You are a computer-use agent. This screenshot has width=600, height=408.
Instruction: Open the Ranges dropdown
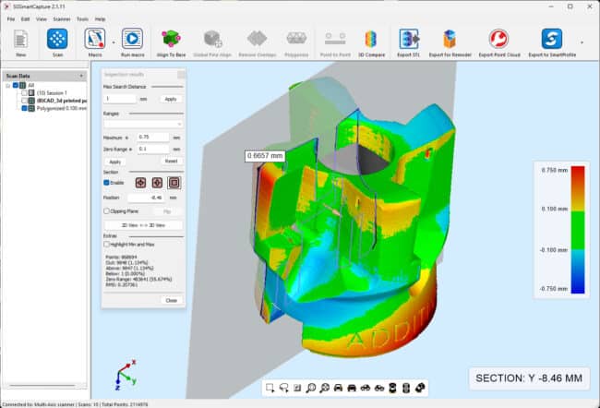[143, 123]
